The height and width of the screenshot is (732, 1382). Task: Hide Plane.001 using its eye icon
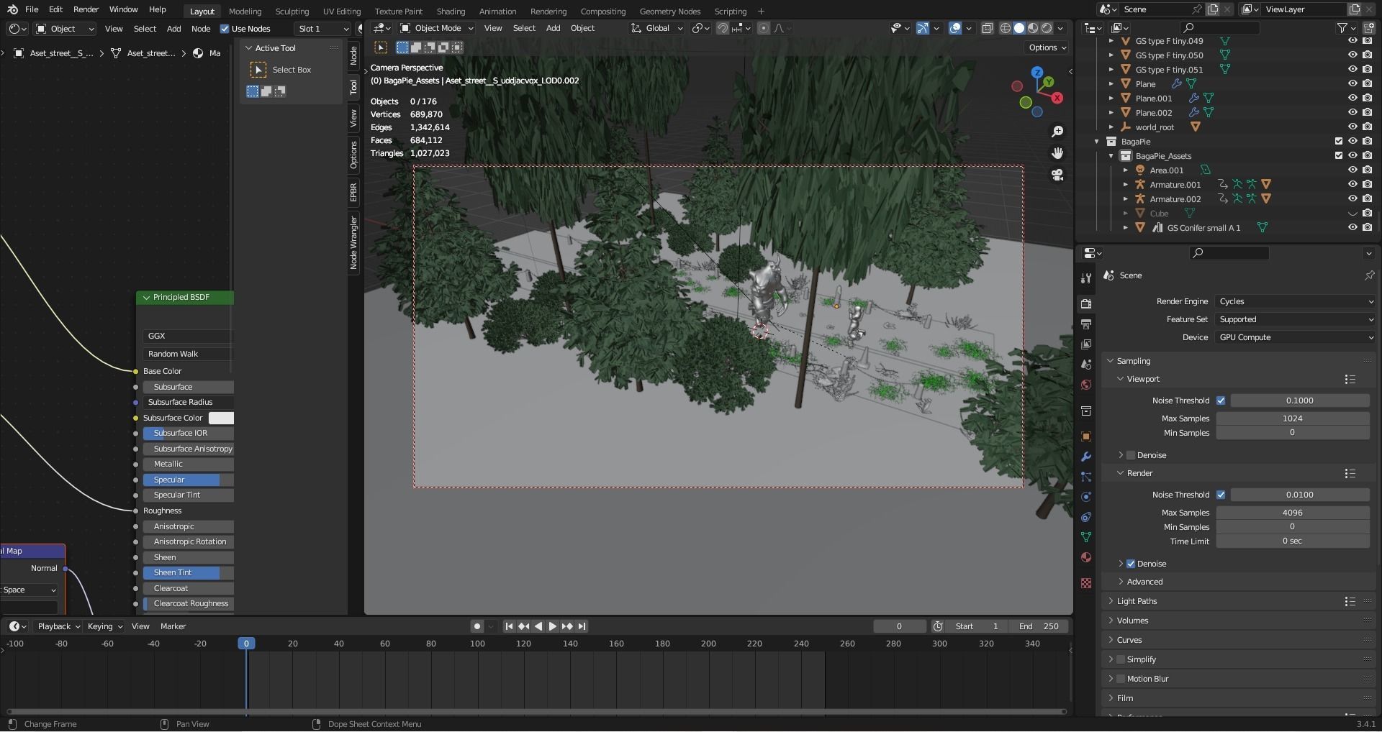(x=1352, y=99)
